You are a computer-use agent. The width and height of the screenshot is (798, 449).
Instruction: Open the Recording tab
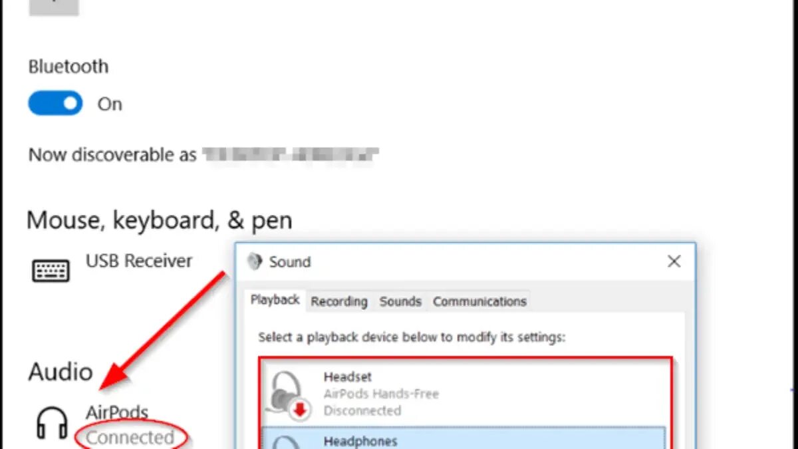339,301
